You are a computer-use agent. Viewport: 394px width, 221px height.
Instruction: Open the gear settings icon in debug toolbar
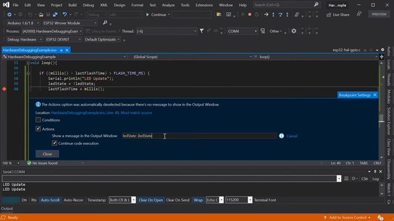[294, 31]
